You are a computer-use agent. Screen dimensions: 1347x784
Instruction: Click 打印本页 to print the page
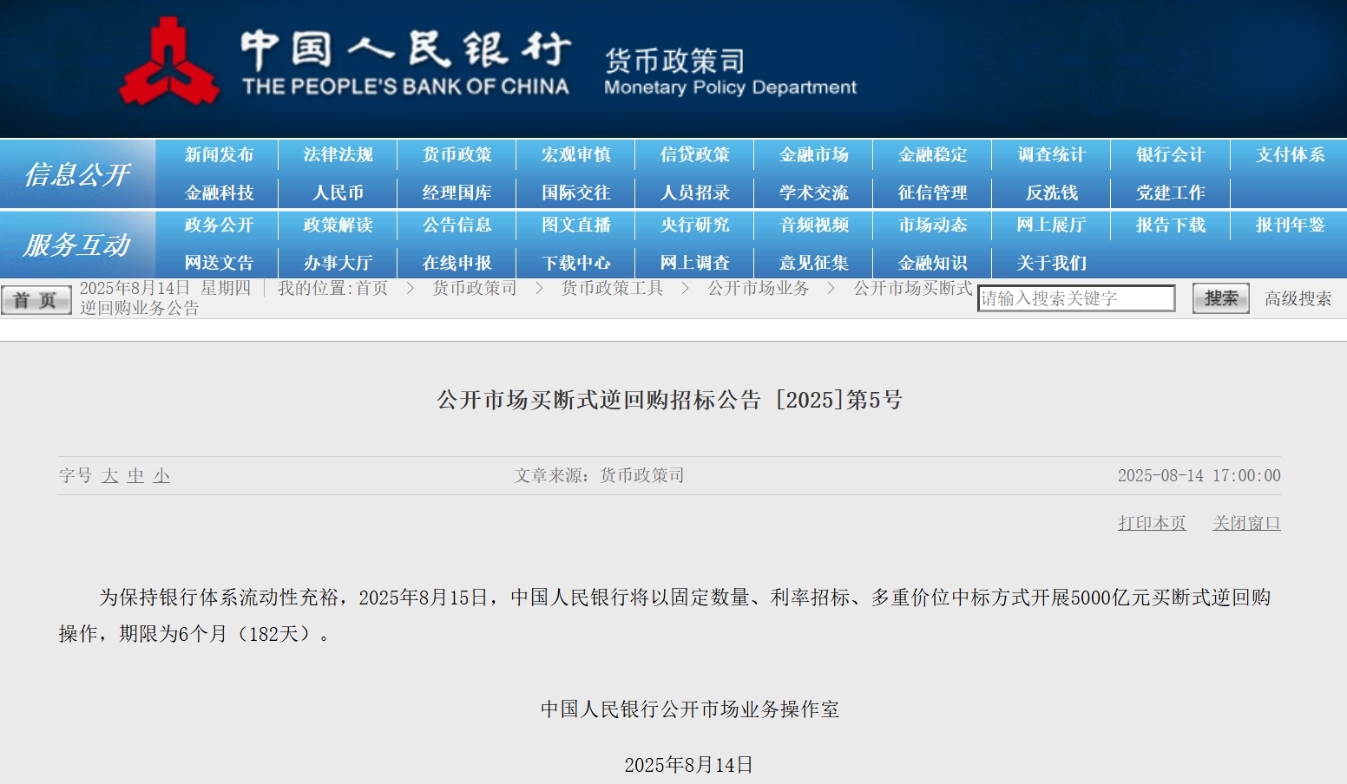pyautogui.click(x=1151, y=523)
